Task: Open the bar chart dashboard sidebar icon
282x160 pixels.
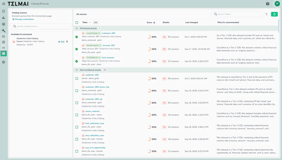Action: 4,18
